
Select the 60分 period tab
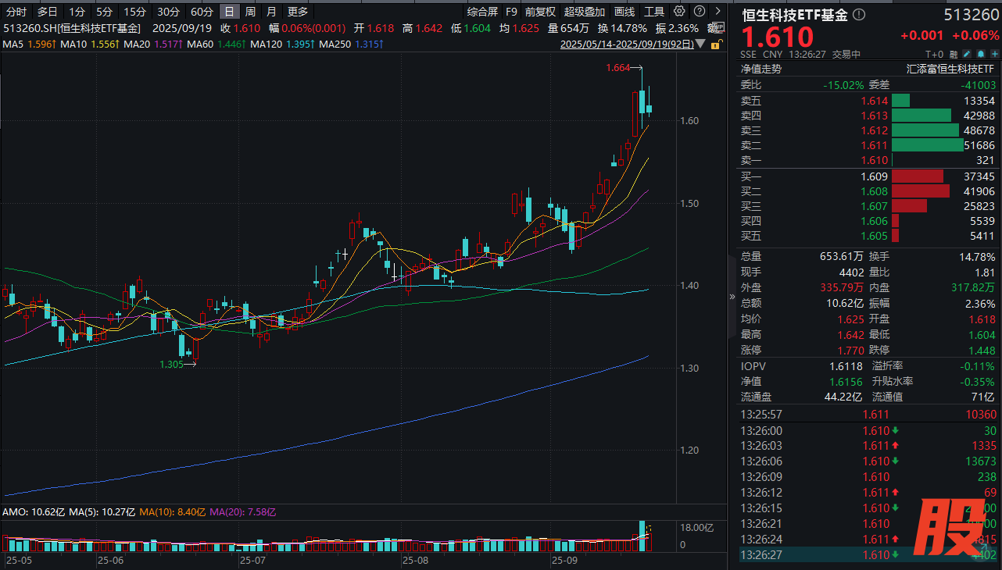click(x=202, y=12)
